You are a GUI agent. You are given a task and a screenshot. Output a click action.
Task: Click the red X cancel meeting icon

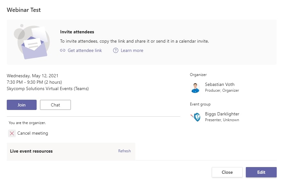12,133
